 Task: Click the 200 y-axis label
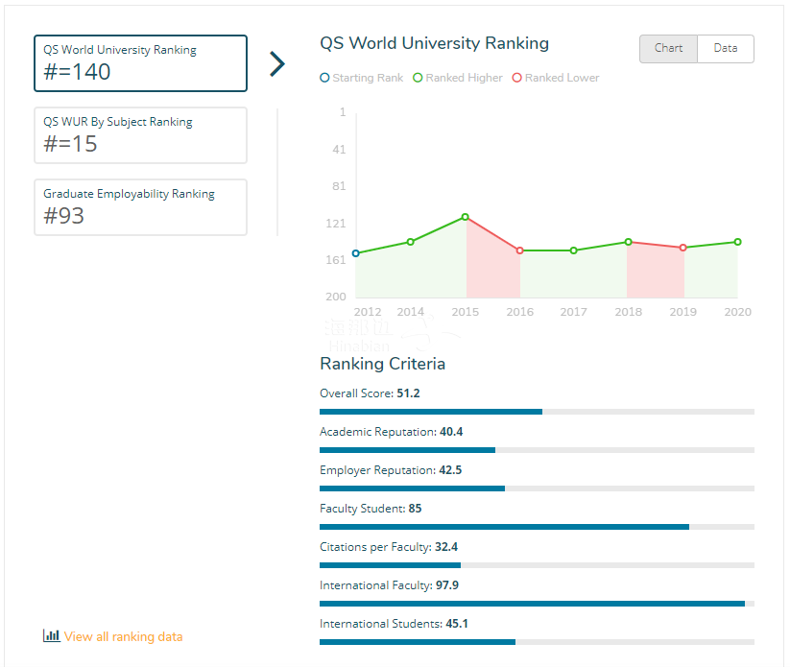click(336, 297)
